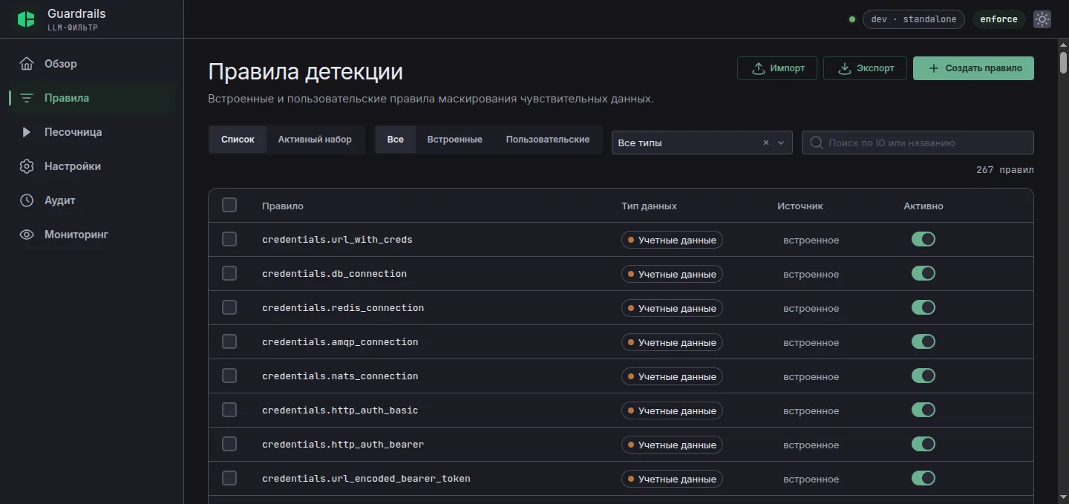Focus the Поиск по ID или названию field

(x=918, y=143)
